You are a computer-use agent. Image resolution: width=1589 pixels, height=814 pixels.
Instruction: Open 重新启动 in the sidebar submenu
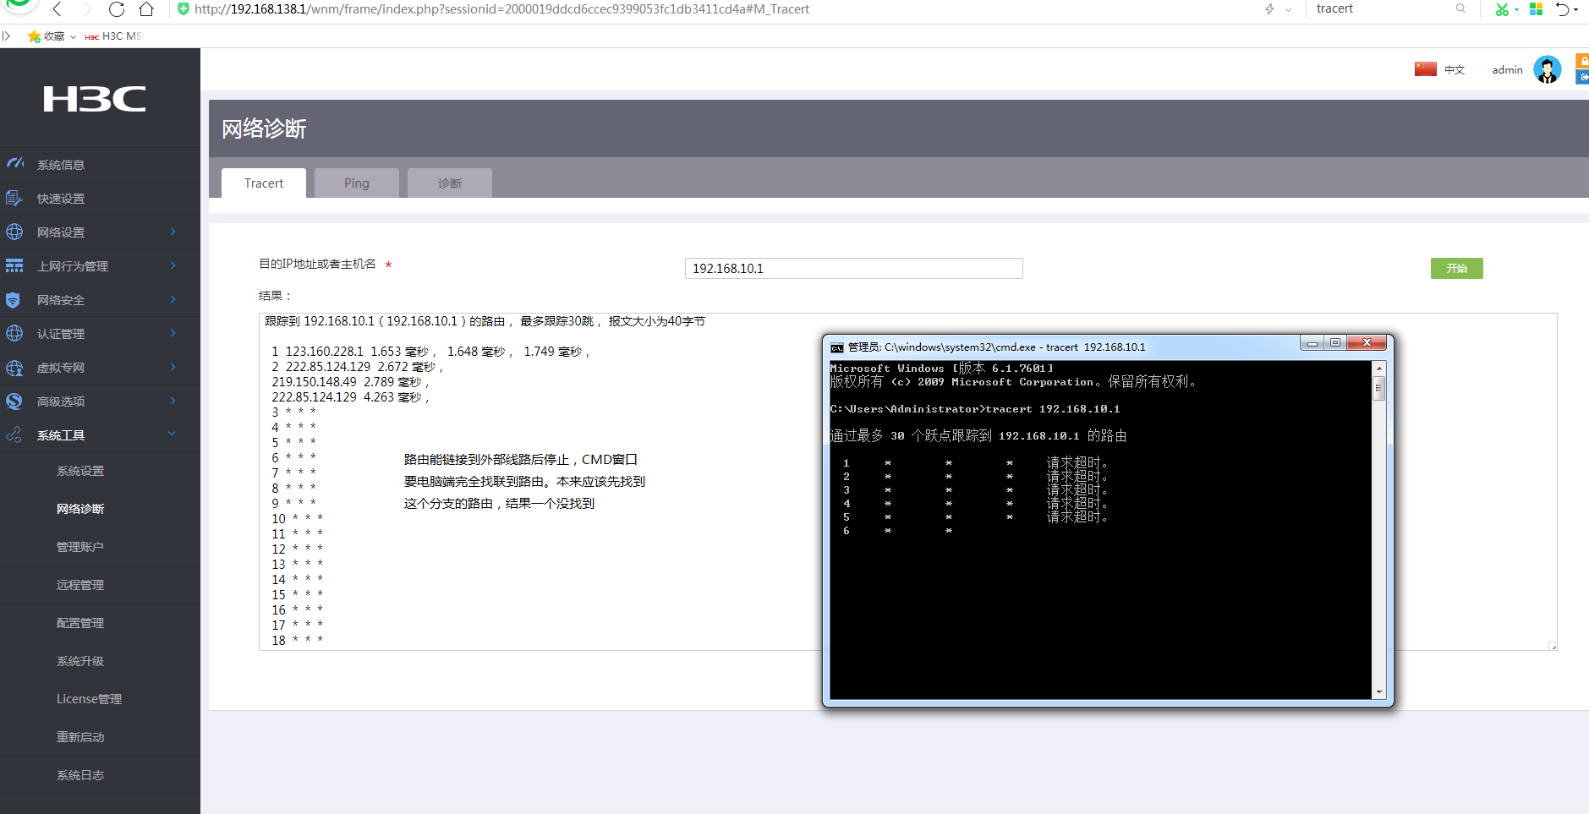[x=80, y=737]
